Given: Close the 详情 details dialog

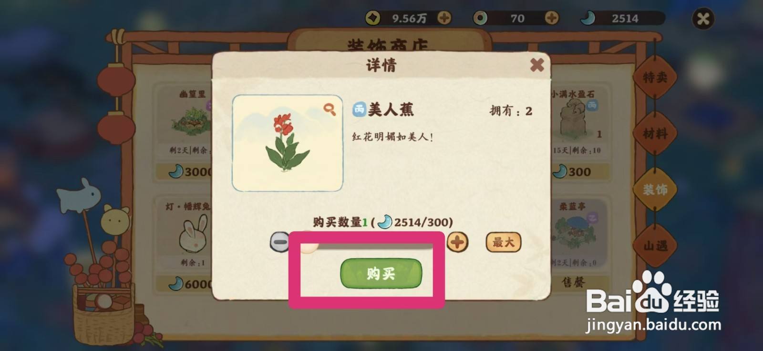Looking at the screenshot, I should (x=537, y=65).
